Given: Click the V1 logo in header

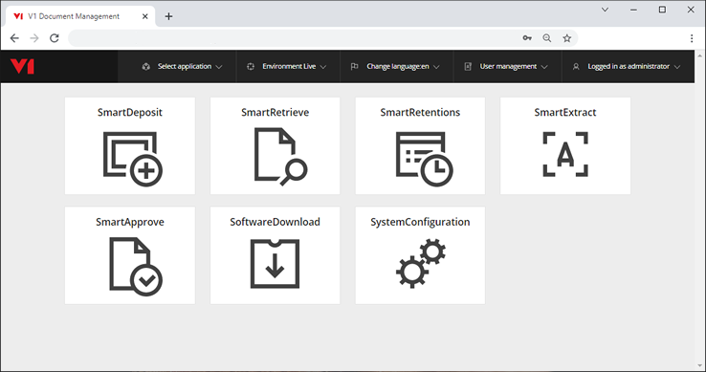Looking at the screenshot, I should point(23,66).
